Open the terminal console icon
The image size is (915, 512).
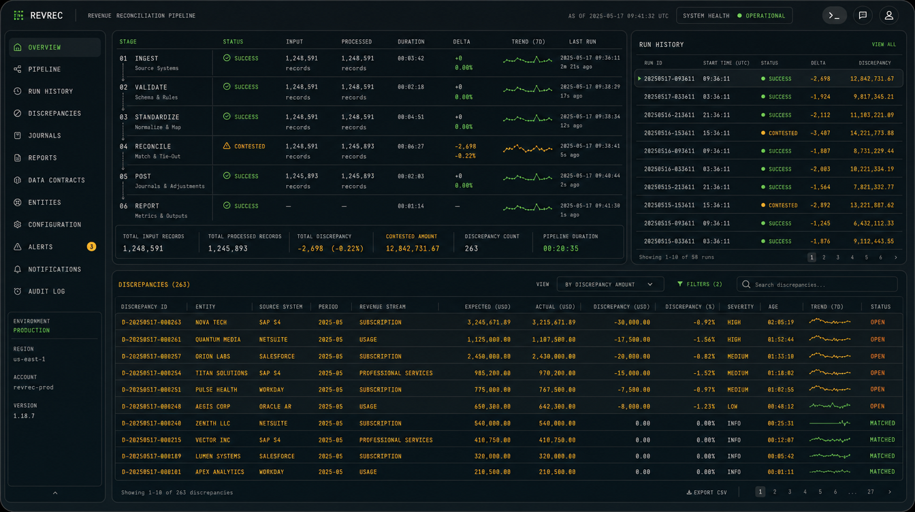[x=835, y=15]
